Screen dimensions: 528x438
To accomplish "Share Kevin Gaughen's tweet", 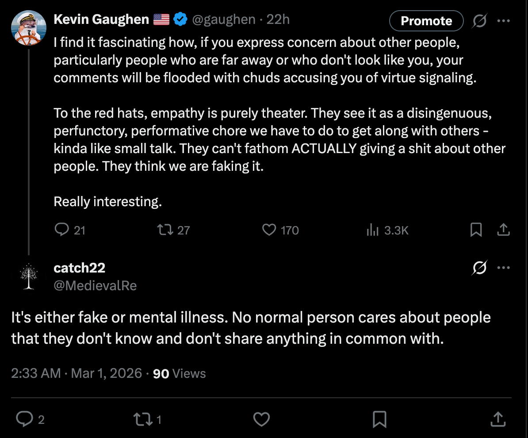I will [x=504, y=230].
